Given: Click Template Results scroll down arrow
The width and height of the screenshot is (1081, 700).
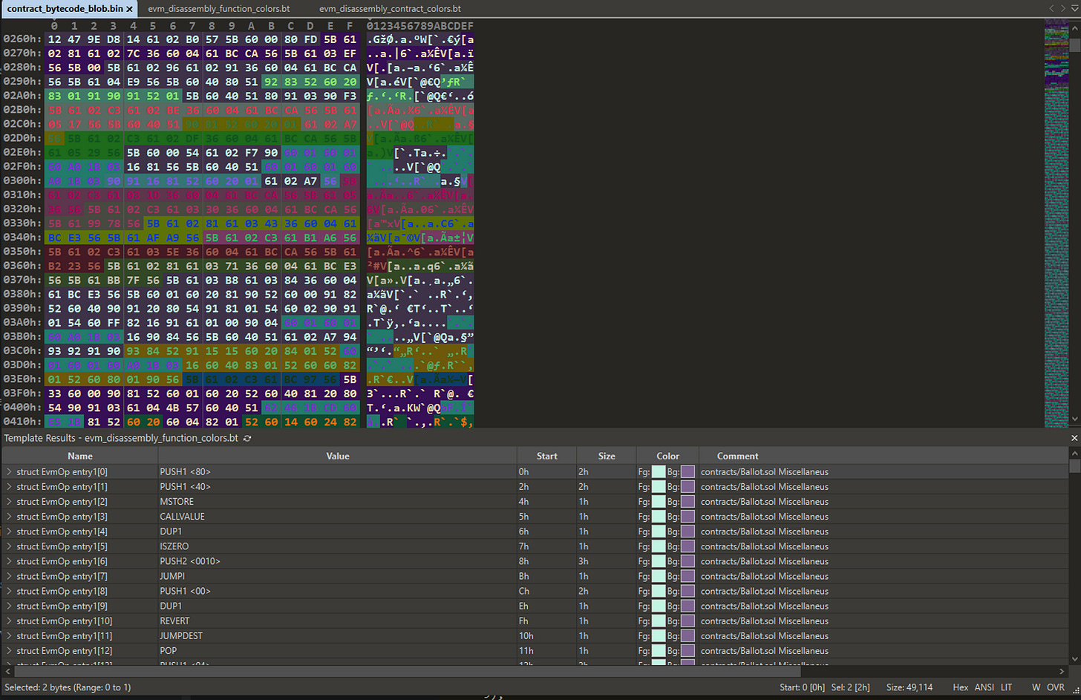Looking at the screenshot, I should [x=1074, y=659].
